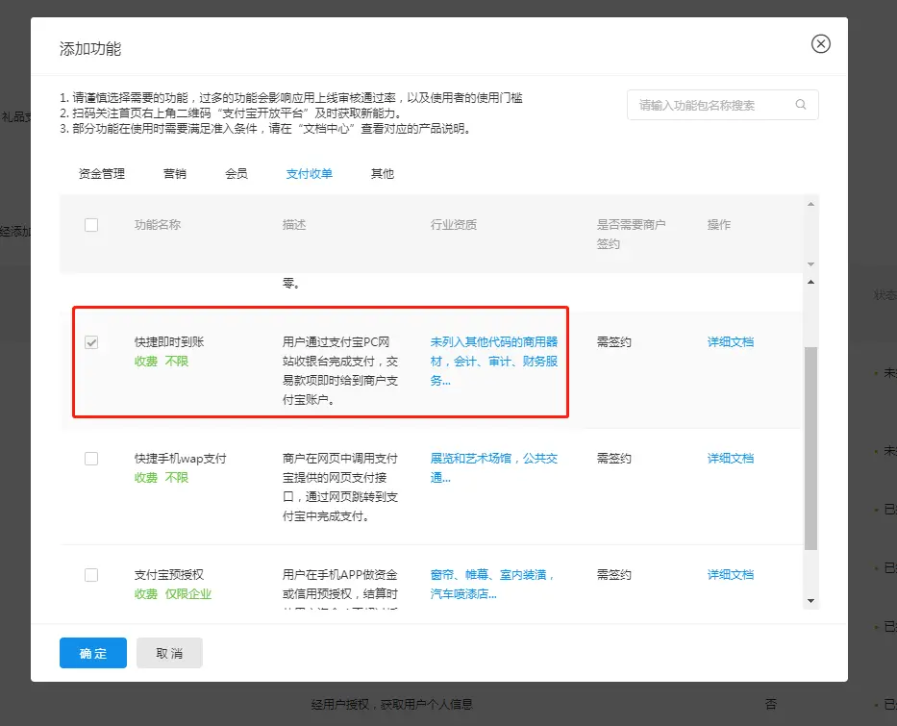This screenshot has width=897, height=726.
Task: Uncheck the 快捷即时到账 checkbox
Action: (x=91, y=342)
